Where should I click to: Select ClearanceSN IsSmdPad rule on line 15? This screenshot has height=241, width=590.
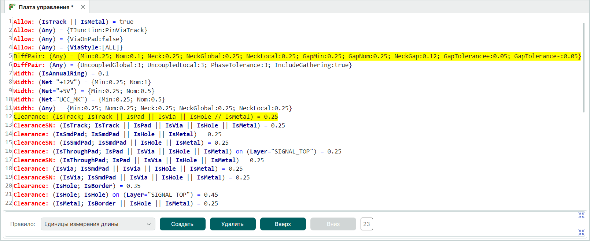(121, 143)
